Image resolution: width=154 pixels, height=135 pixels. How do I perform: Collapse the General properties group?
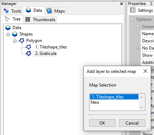pyautogui.click(x=138, y=27)
